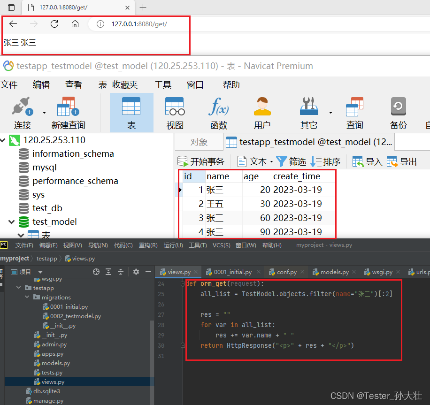Screen dimensions: 430x405
Task: Click the age column header
Action: coord(257,176)
